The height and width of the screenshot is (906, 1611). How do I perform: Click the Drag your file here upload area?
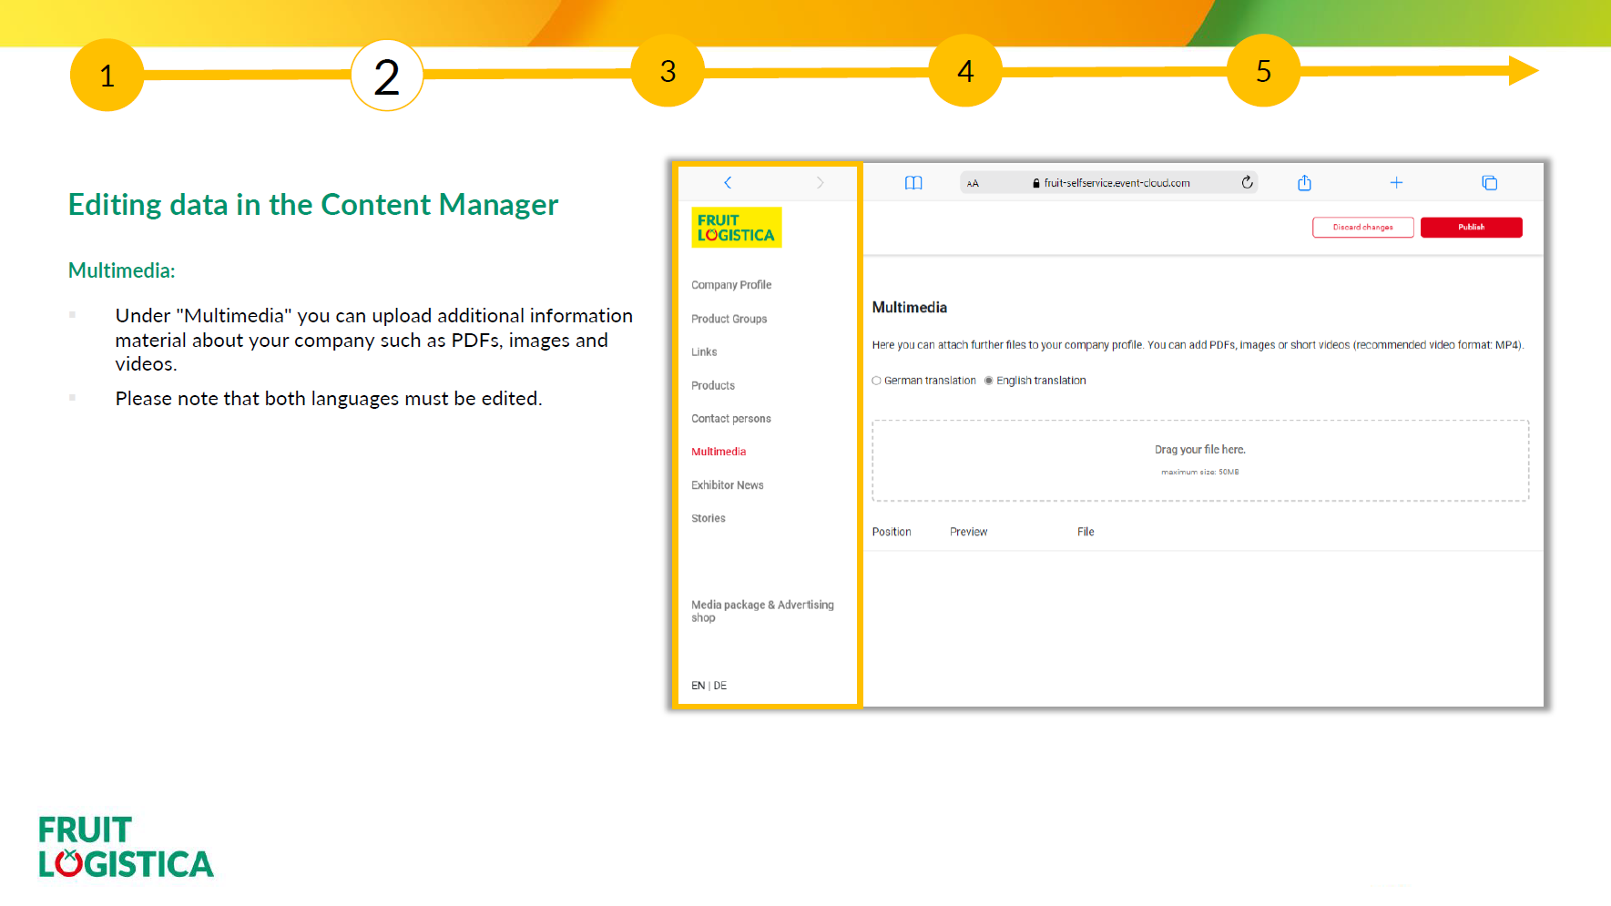1199,461
